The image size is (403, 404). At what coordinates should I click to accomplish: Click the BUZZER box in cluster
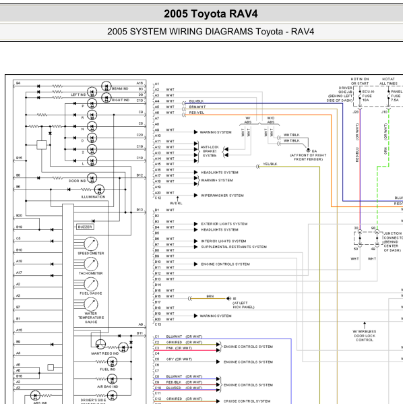coord(85,227)
